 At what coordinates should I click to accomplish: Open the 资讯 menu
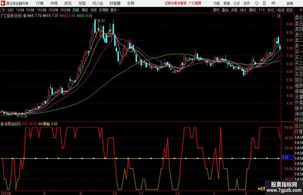tap(68, 3)
